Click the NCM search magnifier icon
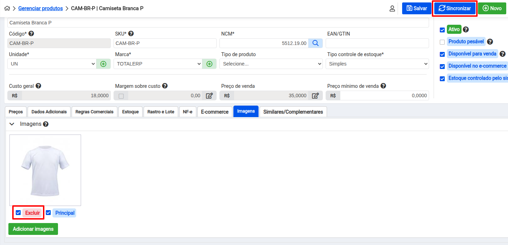Viewport: 508px width, 245px height. tap(315, 43)
